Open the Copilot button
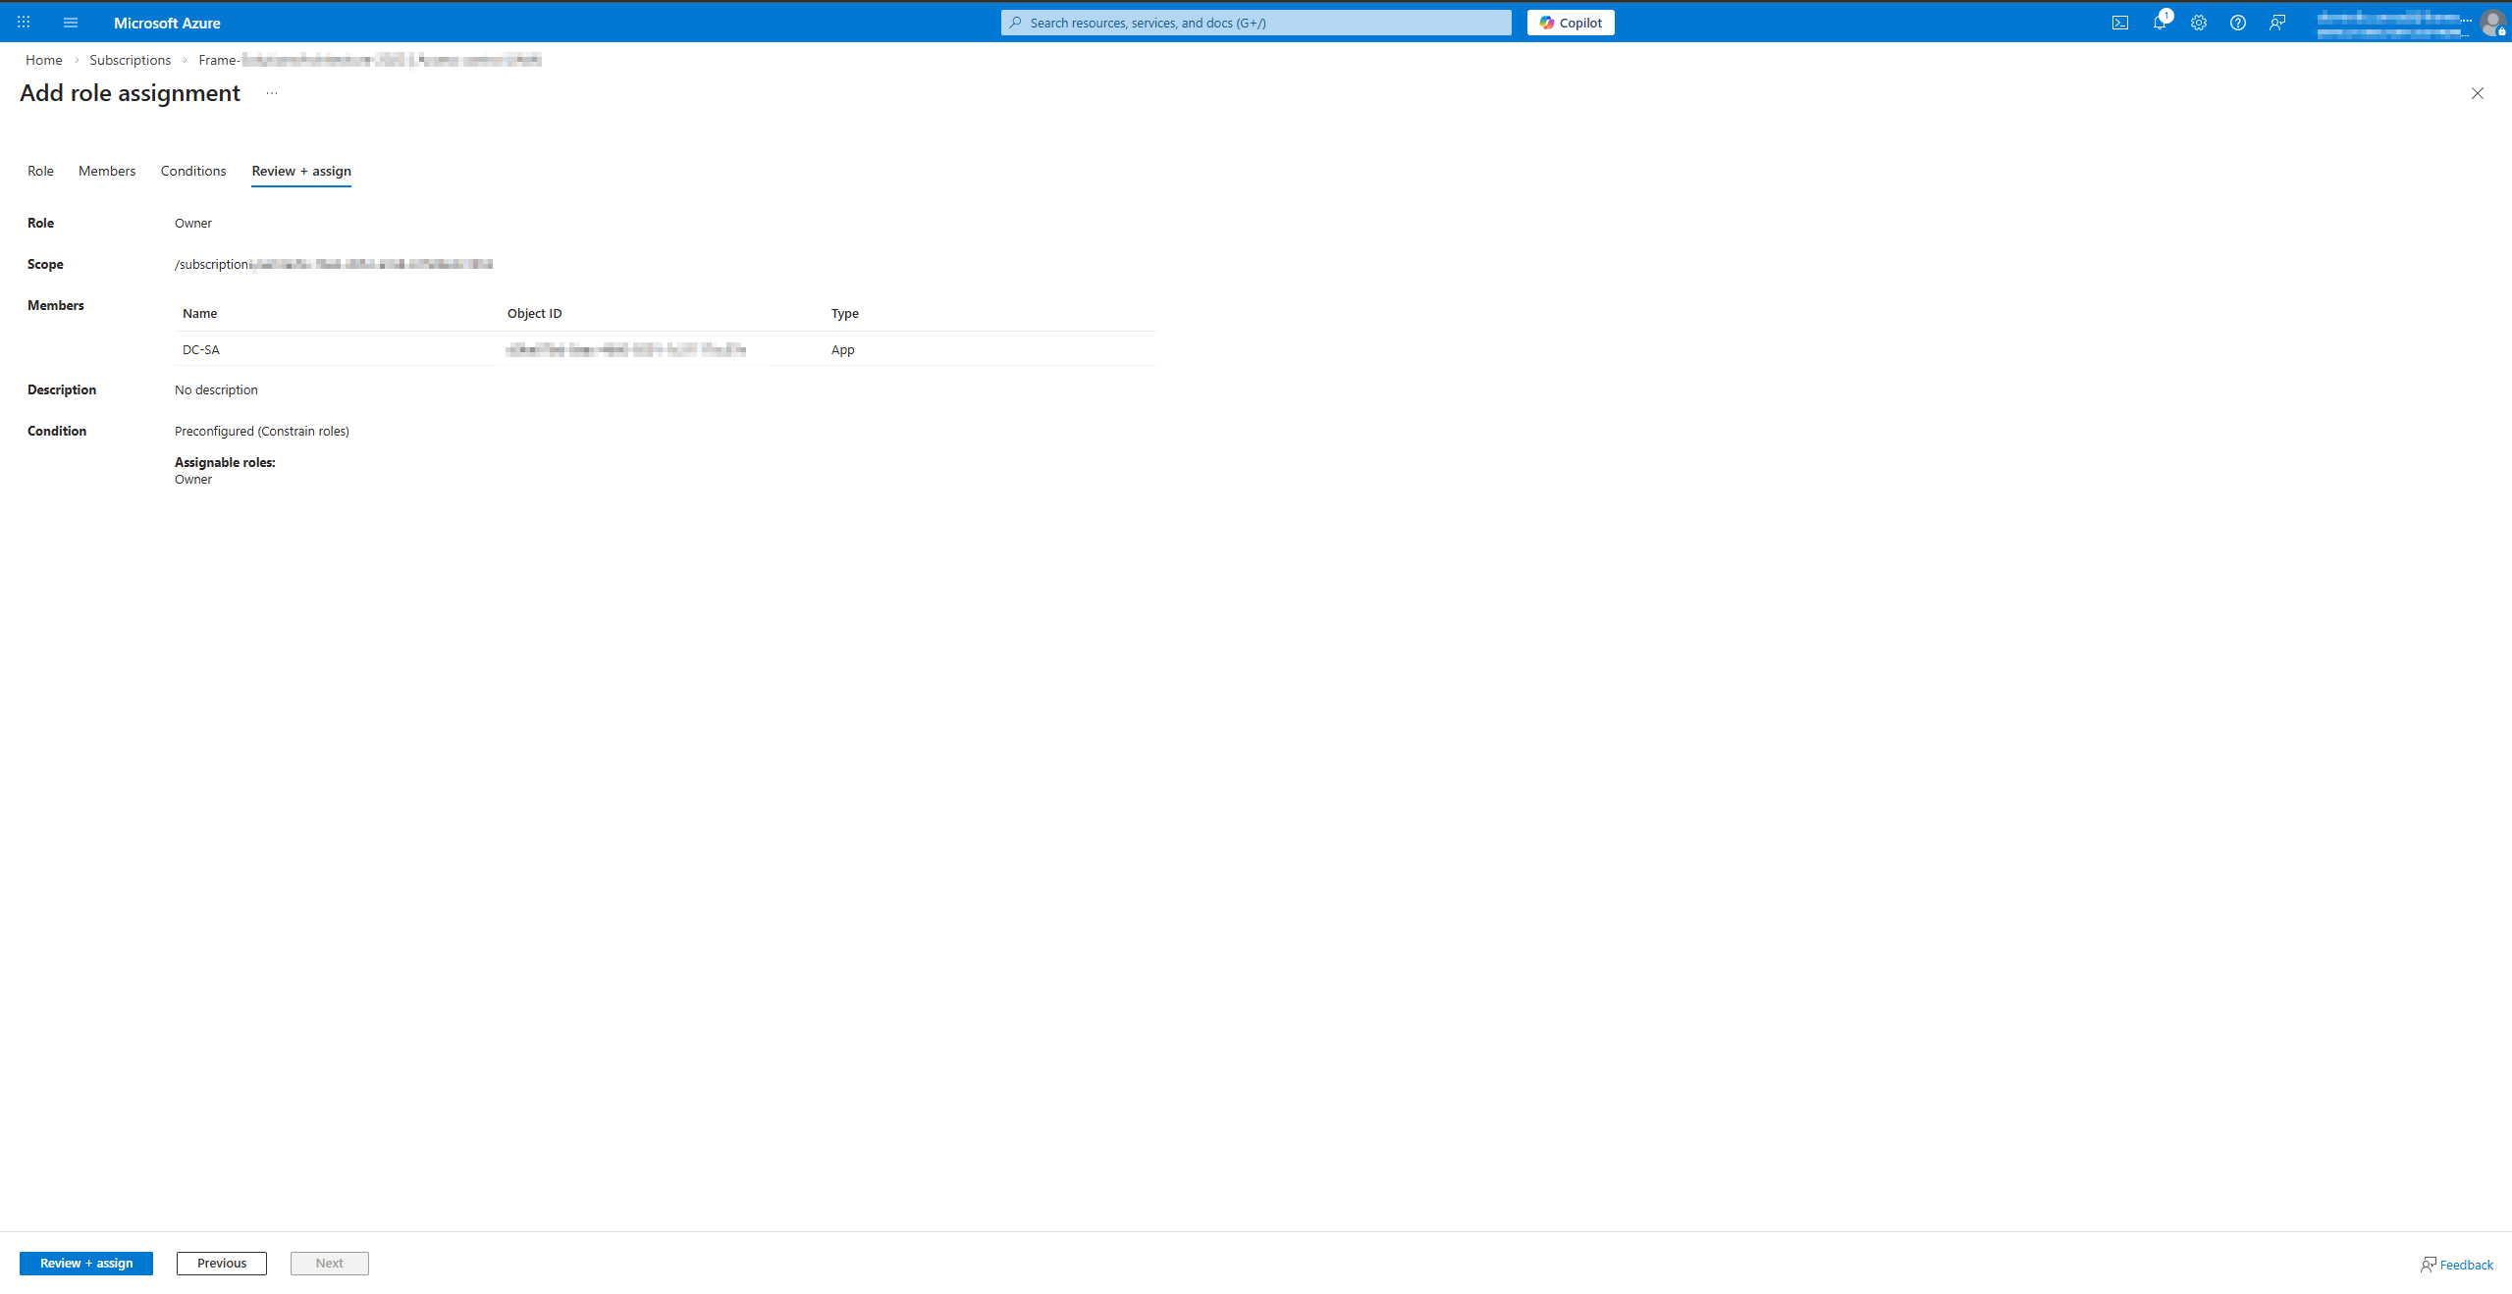 (1570, 23)
